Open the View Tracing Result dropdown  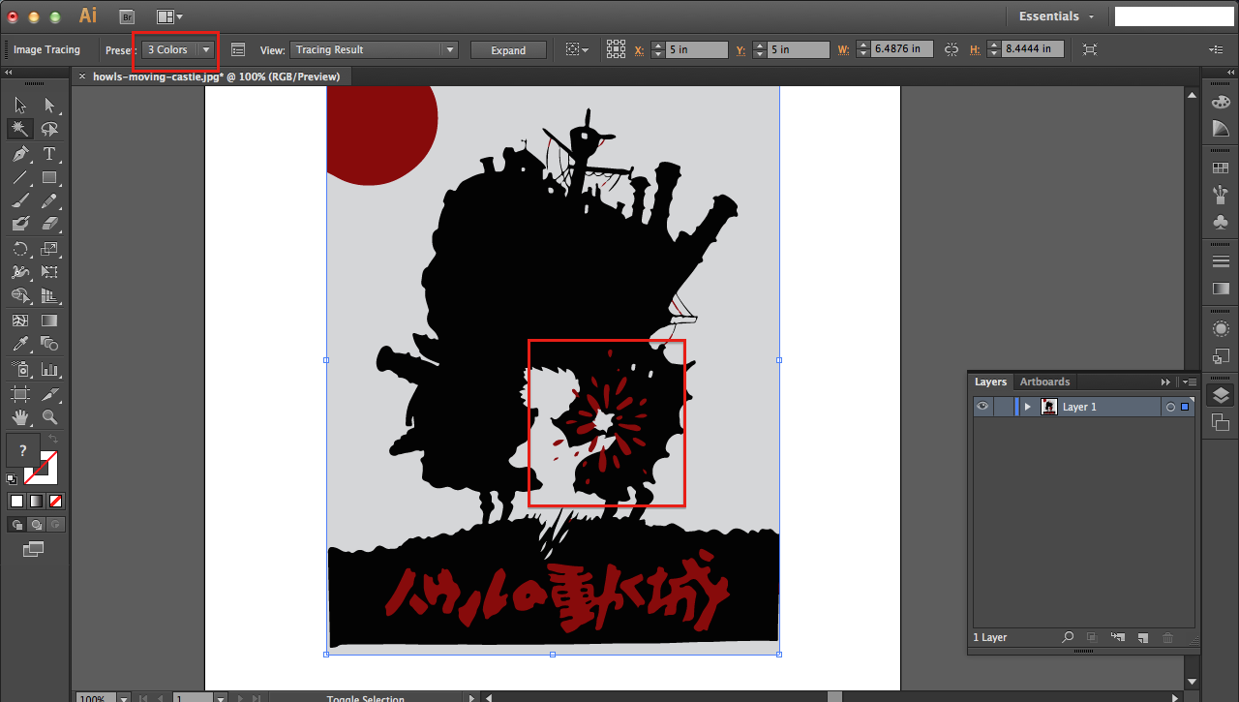pyautogui.click(x=375, y=49)
